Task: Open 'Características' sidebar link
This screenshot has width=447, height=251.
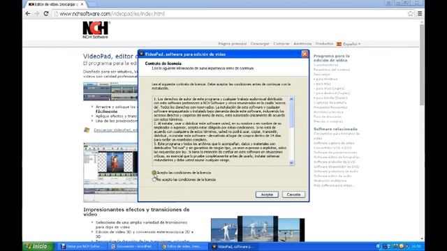Action: tap(326, 65)
